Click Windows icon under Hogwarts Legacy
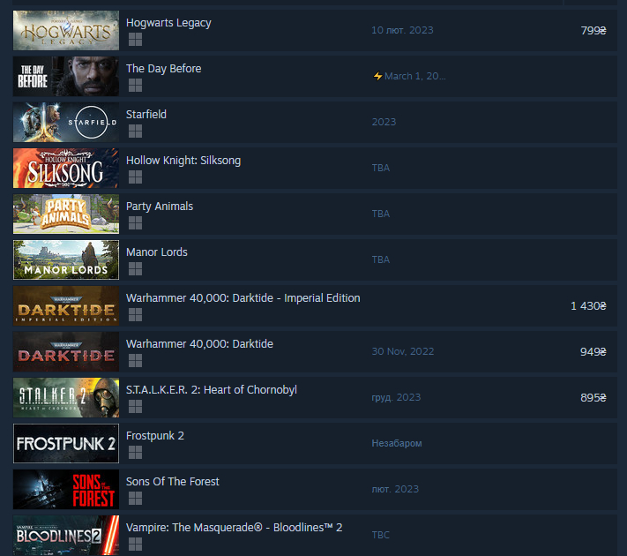 point(136,39)
